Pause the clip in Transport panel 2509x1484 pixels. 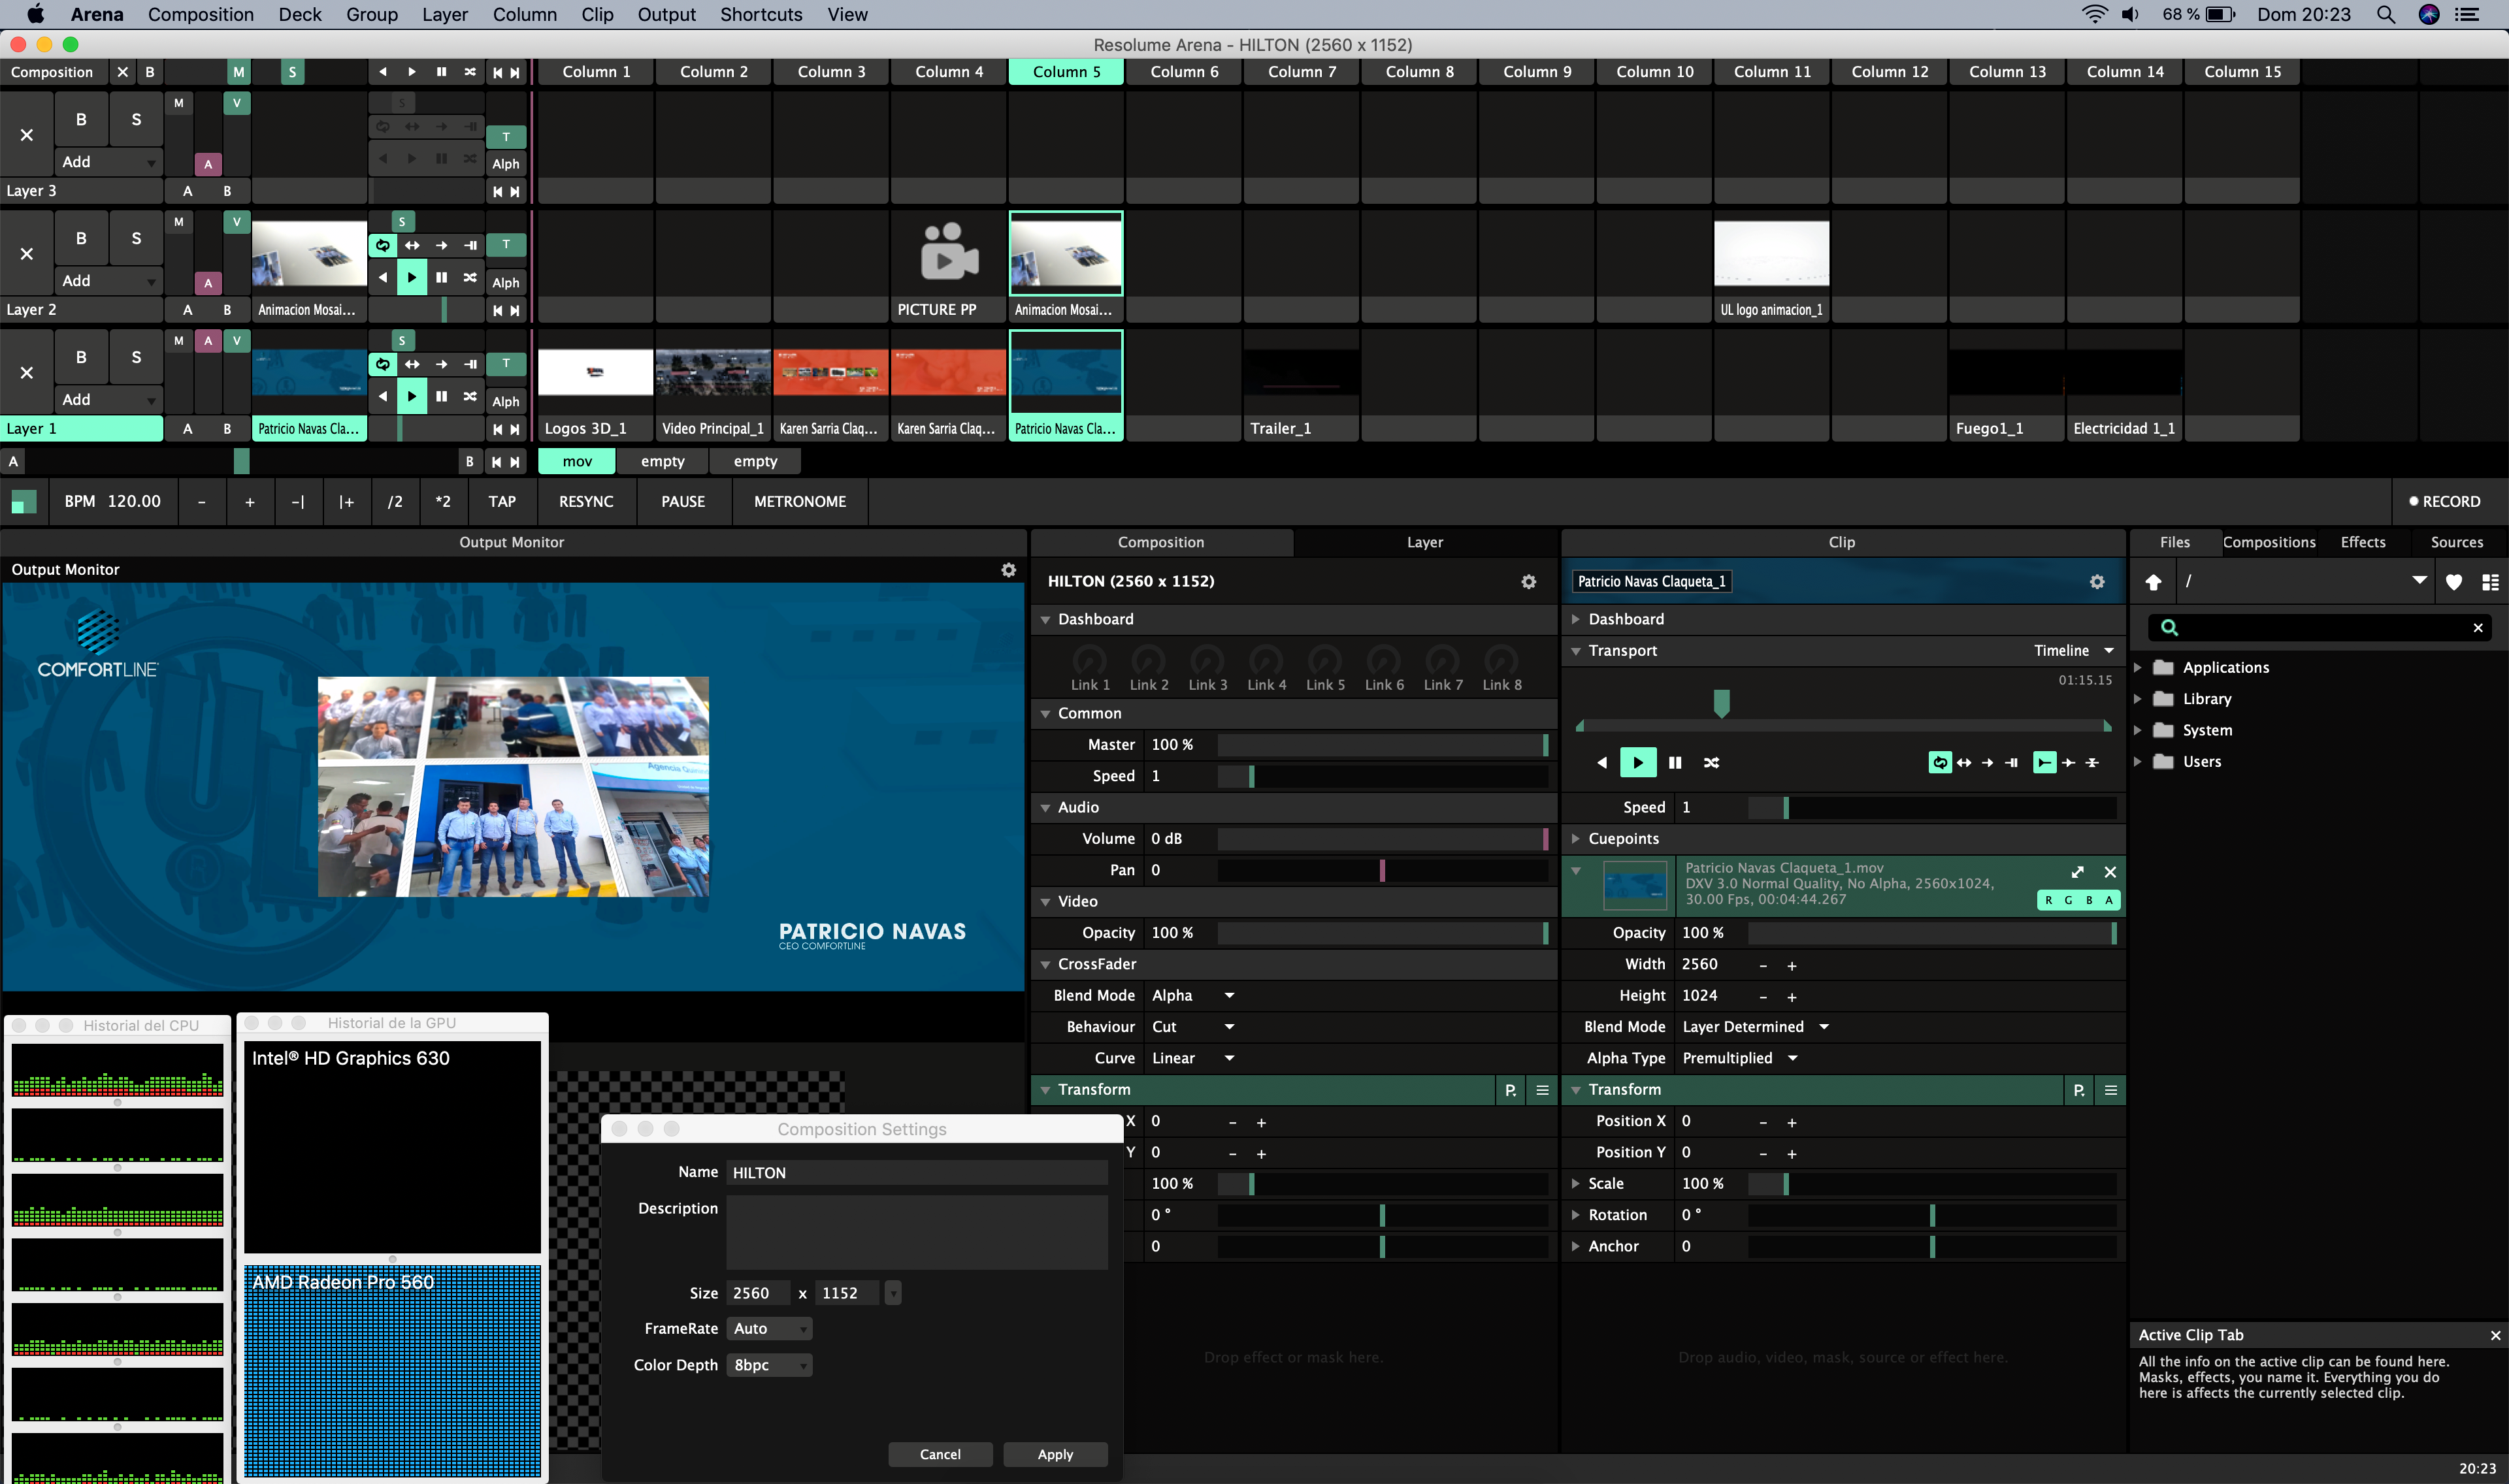(1675, 763)
